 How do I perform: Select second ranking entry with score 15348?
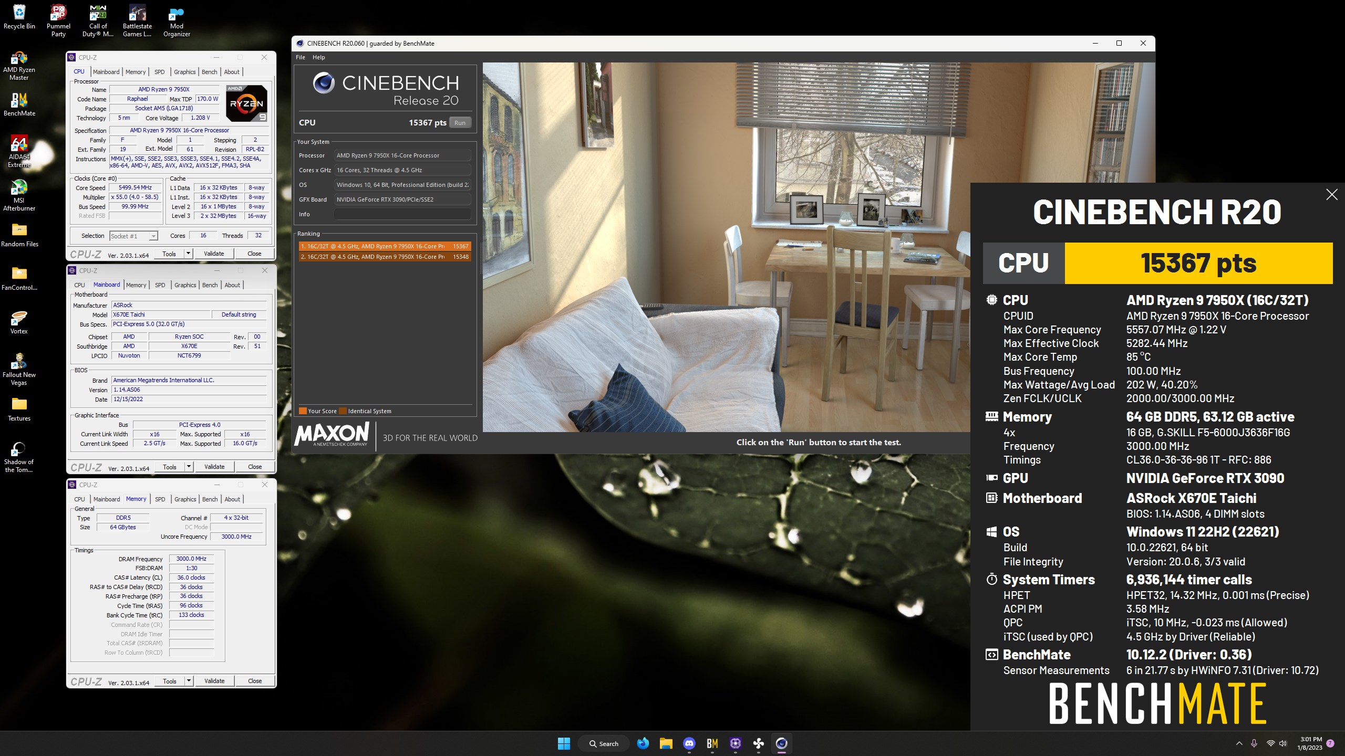pos(385,257)
